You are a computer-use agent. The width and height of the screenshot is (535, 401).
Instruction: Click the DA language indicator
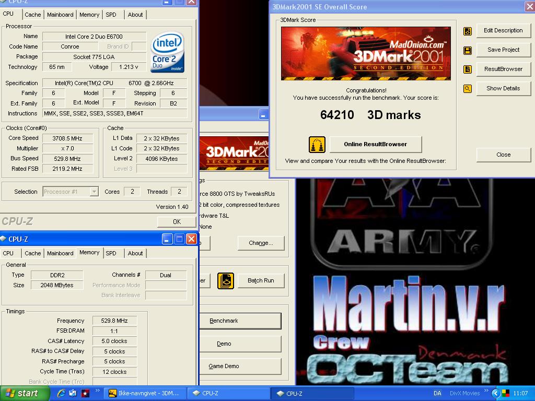(x=437, y=393)
